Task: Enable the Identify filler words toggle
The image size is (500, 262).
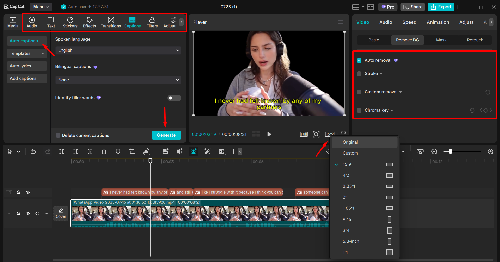Action: pos(174,98)
